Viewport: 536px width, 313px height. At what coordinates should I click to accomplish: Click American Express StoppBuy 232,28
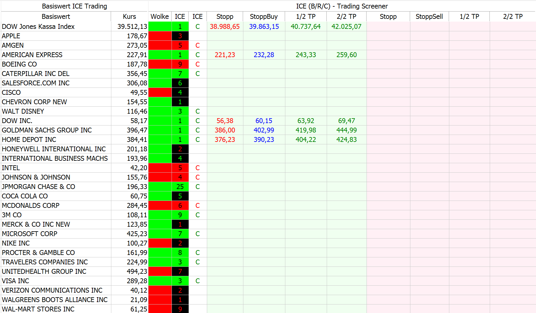264,55
